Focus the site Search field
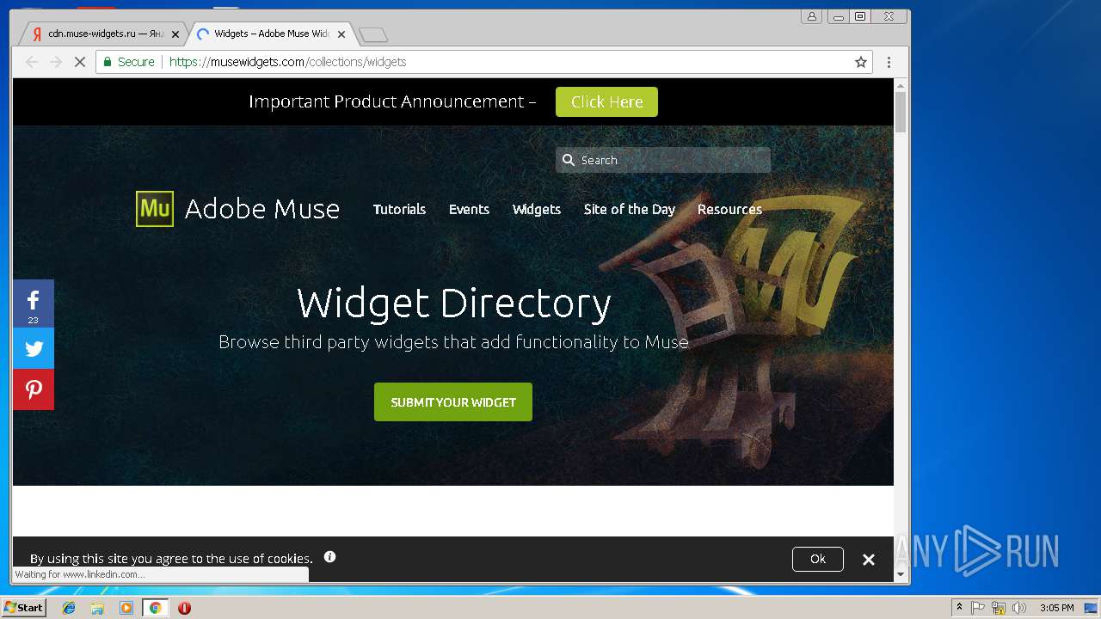The height and width of the screenshot is (619, 1101). tap(663, 160)
